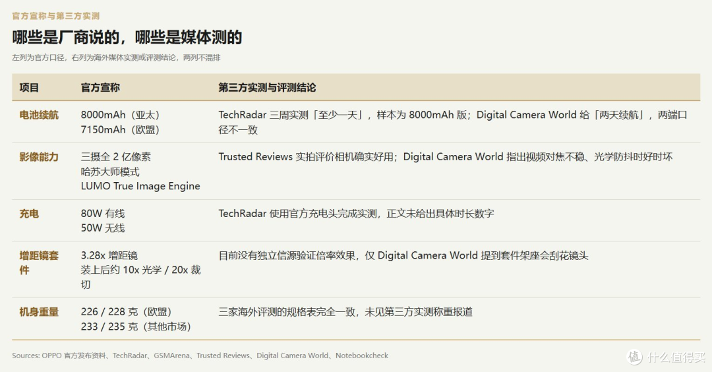Click the '充电' row label

click(x=29, y=214)
